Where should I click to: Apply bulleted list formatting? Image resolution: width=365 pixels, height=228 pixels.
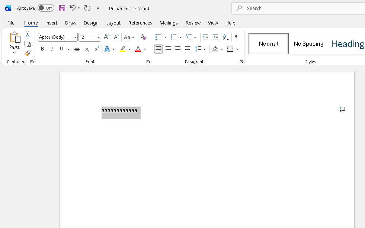tap(158, 37)
